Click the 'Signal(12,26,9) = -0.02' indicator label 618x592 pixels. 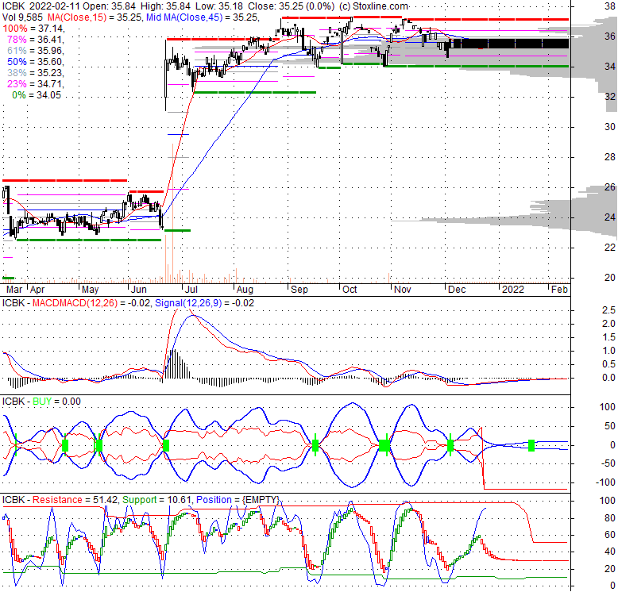click(205, 302)
